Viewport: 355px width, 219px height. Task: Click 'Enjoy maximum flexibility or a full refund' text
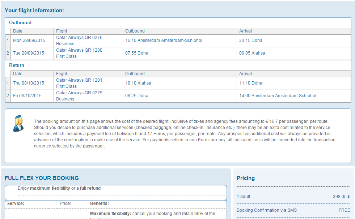59,188
